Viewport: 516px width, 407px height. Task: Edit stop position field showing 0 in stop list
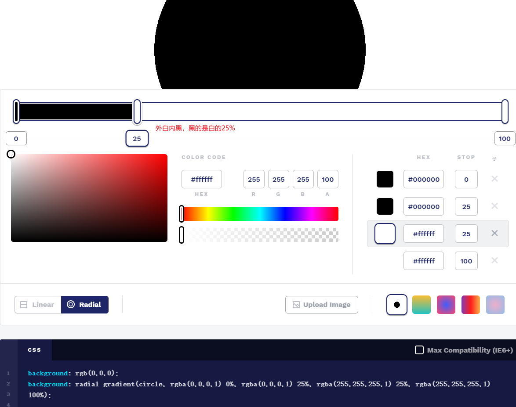click(x=466, y=179)
